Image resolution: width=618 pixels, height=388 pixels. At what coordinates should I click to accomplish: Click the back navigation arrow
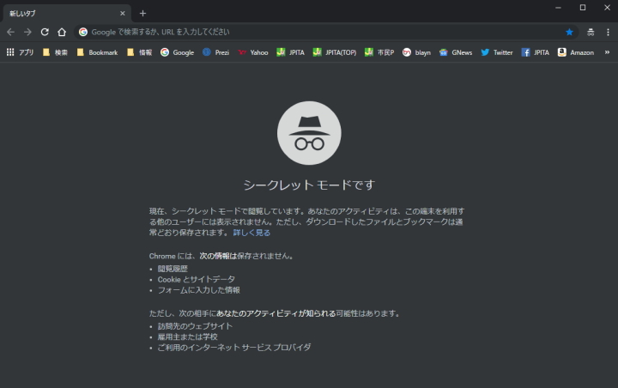click(x=10, y=32)
